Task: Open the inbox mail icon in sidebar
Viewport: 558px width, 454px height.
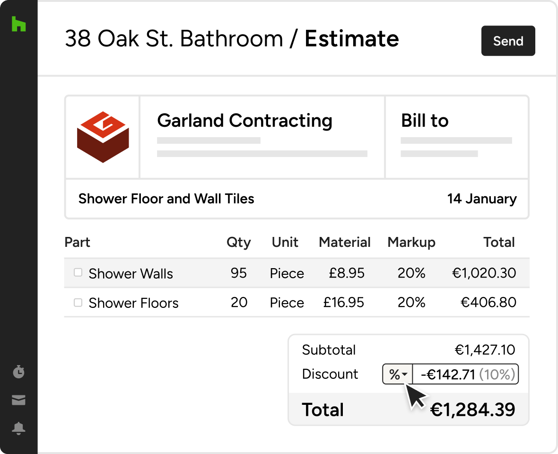Action: [x=18, y=400]
